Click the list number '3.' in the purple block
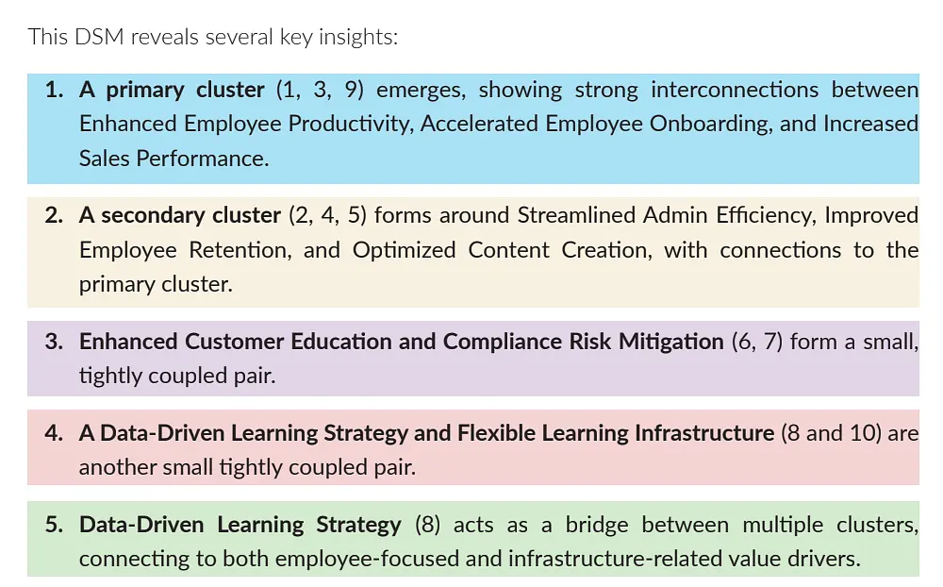The image size is (943, 587). coord(55,341)
